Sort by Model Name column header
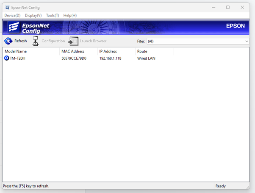Screen dimensions: 255x193 click(31, 51)
